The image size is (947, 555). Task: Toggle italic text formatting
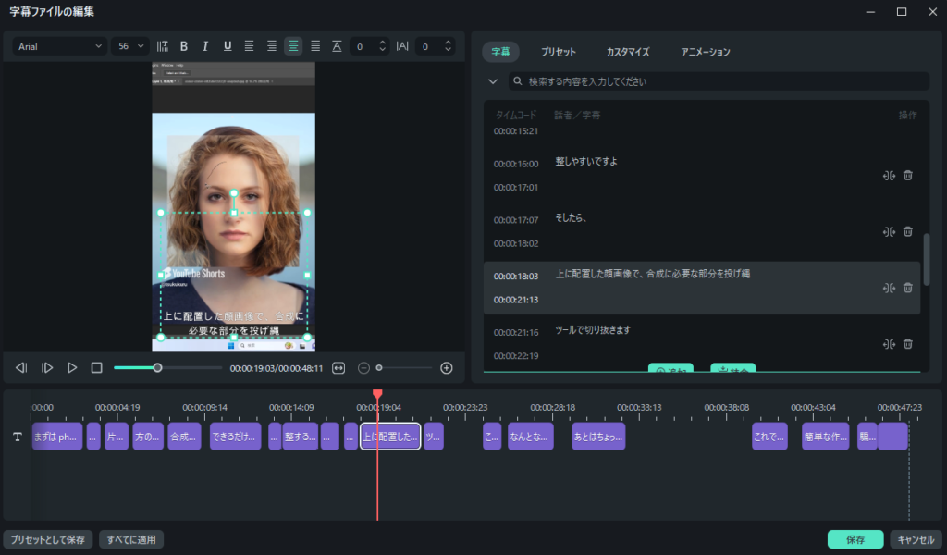tap(205, 45)
